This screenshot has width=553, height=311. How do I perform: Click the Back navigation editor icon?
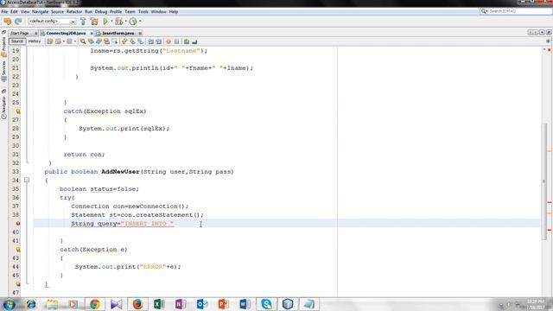pyautogui.click(x=58, y=41)
